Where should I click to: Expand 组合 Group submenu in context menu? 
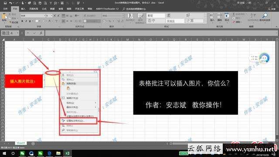pyautogui.click(x=79, y=103)
